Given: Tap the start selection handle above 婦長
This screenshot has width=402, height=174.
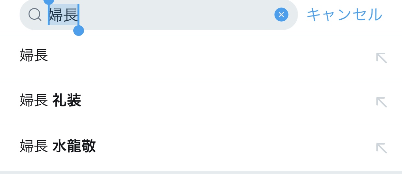Looking at the screenshot, I should click(49, 1).
